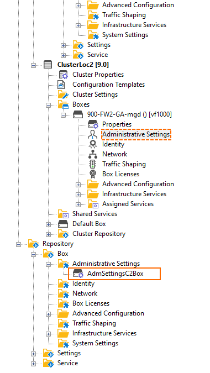
Task: Expand the Assigned Services node
Action: (x=78, y=204)
